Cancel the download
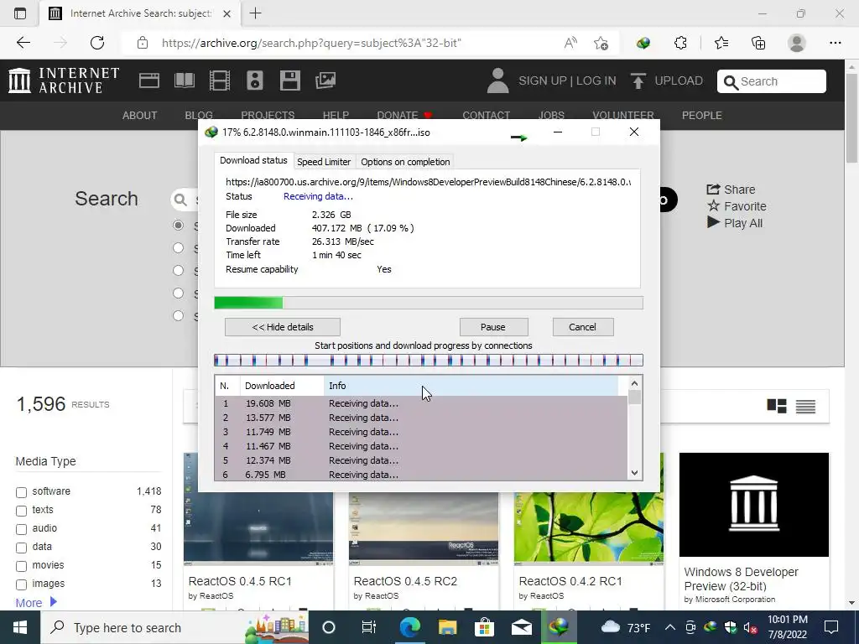The image size is (859, 644). pos(583,327)
